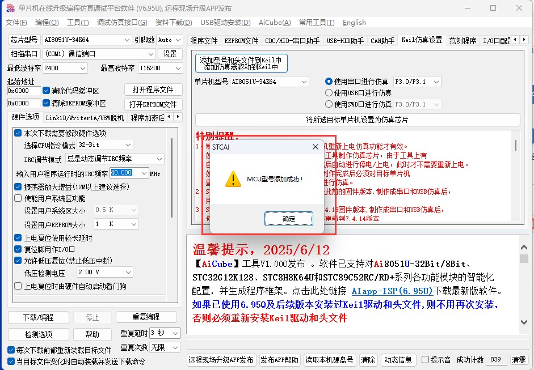The width and height of the screenshot is (534, 370).
Task: Open IRC调节模式 dropdown
Action: tap(115, 159)
